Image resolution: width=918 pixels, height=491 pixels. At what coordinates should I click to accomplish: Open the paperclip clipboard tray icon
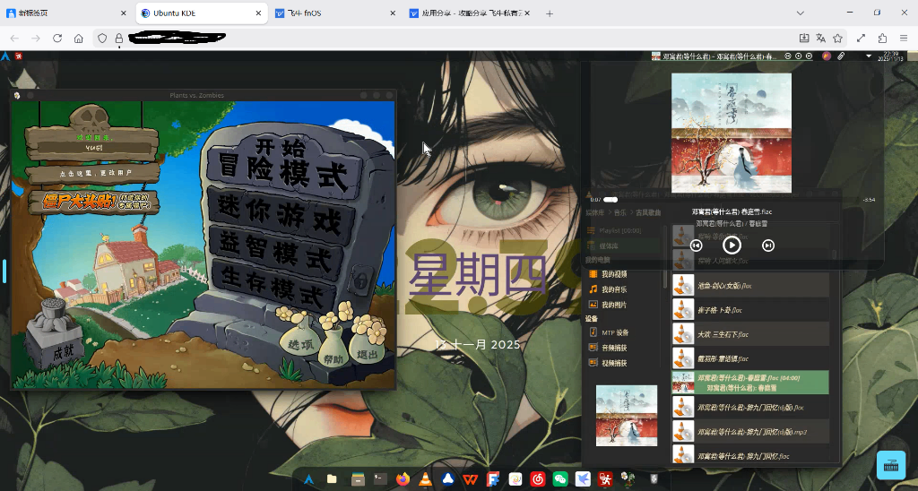[841, 56]
